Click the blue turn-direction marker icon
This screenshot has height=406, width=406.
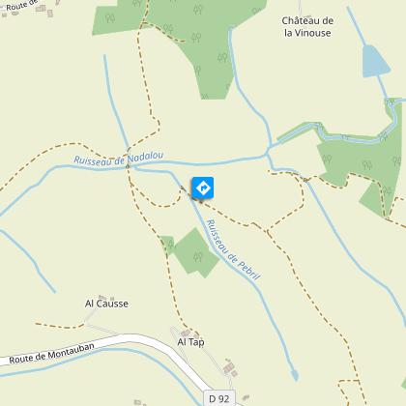click(203, 188)
